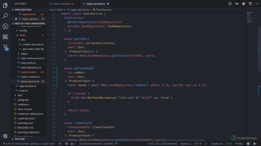The height and width of the screenshot is (146, 261).
Task: Collapse the tasks folder
Action: pos(22,35)
